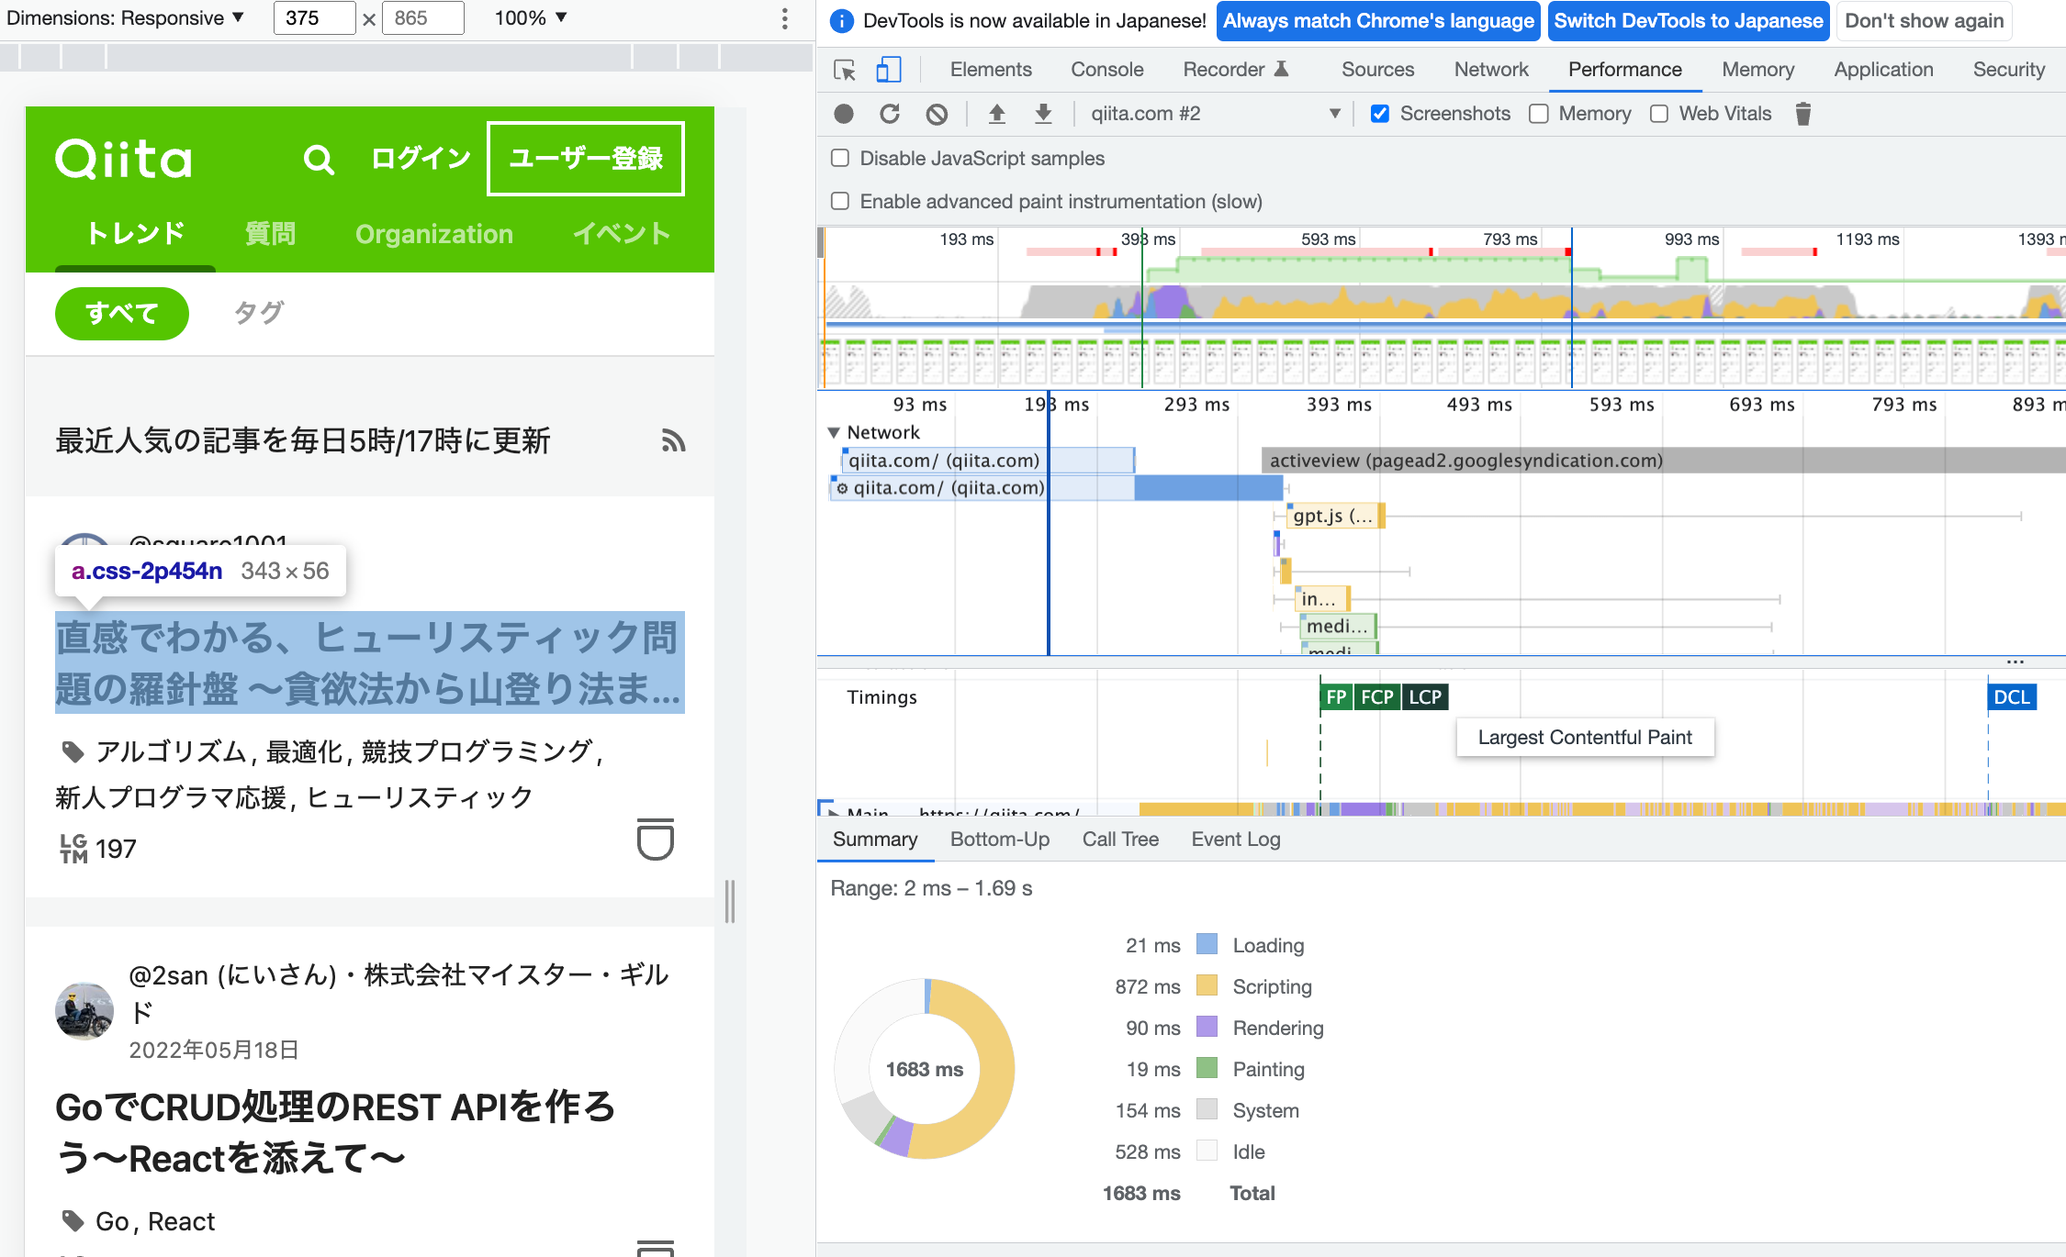Activate the inspect element picker icon

(x=844, y=70)
